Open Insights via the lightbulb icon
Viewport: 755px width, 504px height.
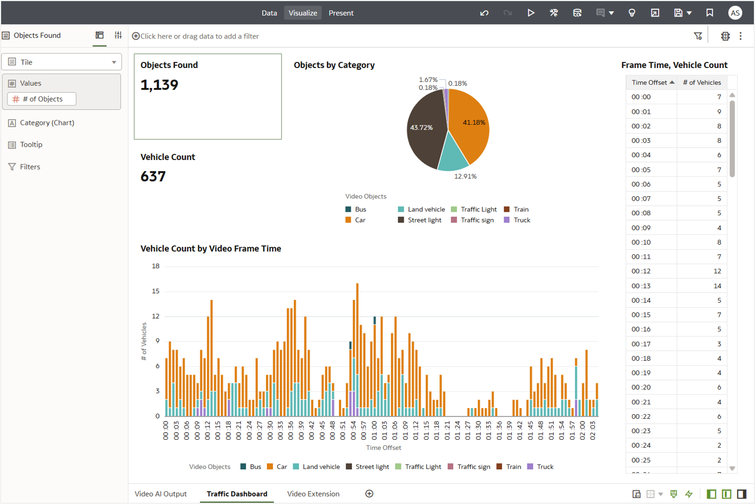[x=632, y=12]
